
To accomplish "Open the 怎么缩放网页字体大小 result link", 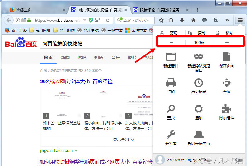I will coord(76,82).
